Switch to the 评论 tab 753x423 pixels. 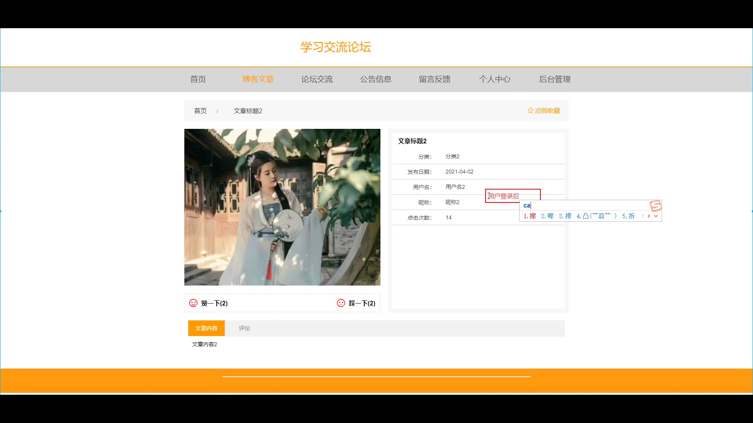tap(244, 328)
